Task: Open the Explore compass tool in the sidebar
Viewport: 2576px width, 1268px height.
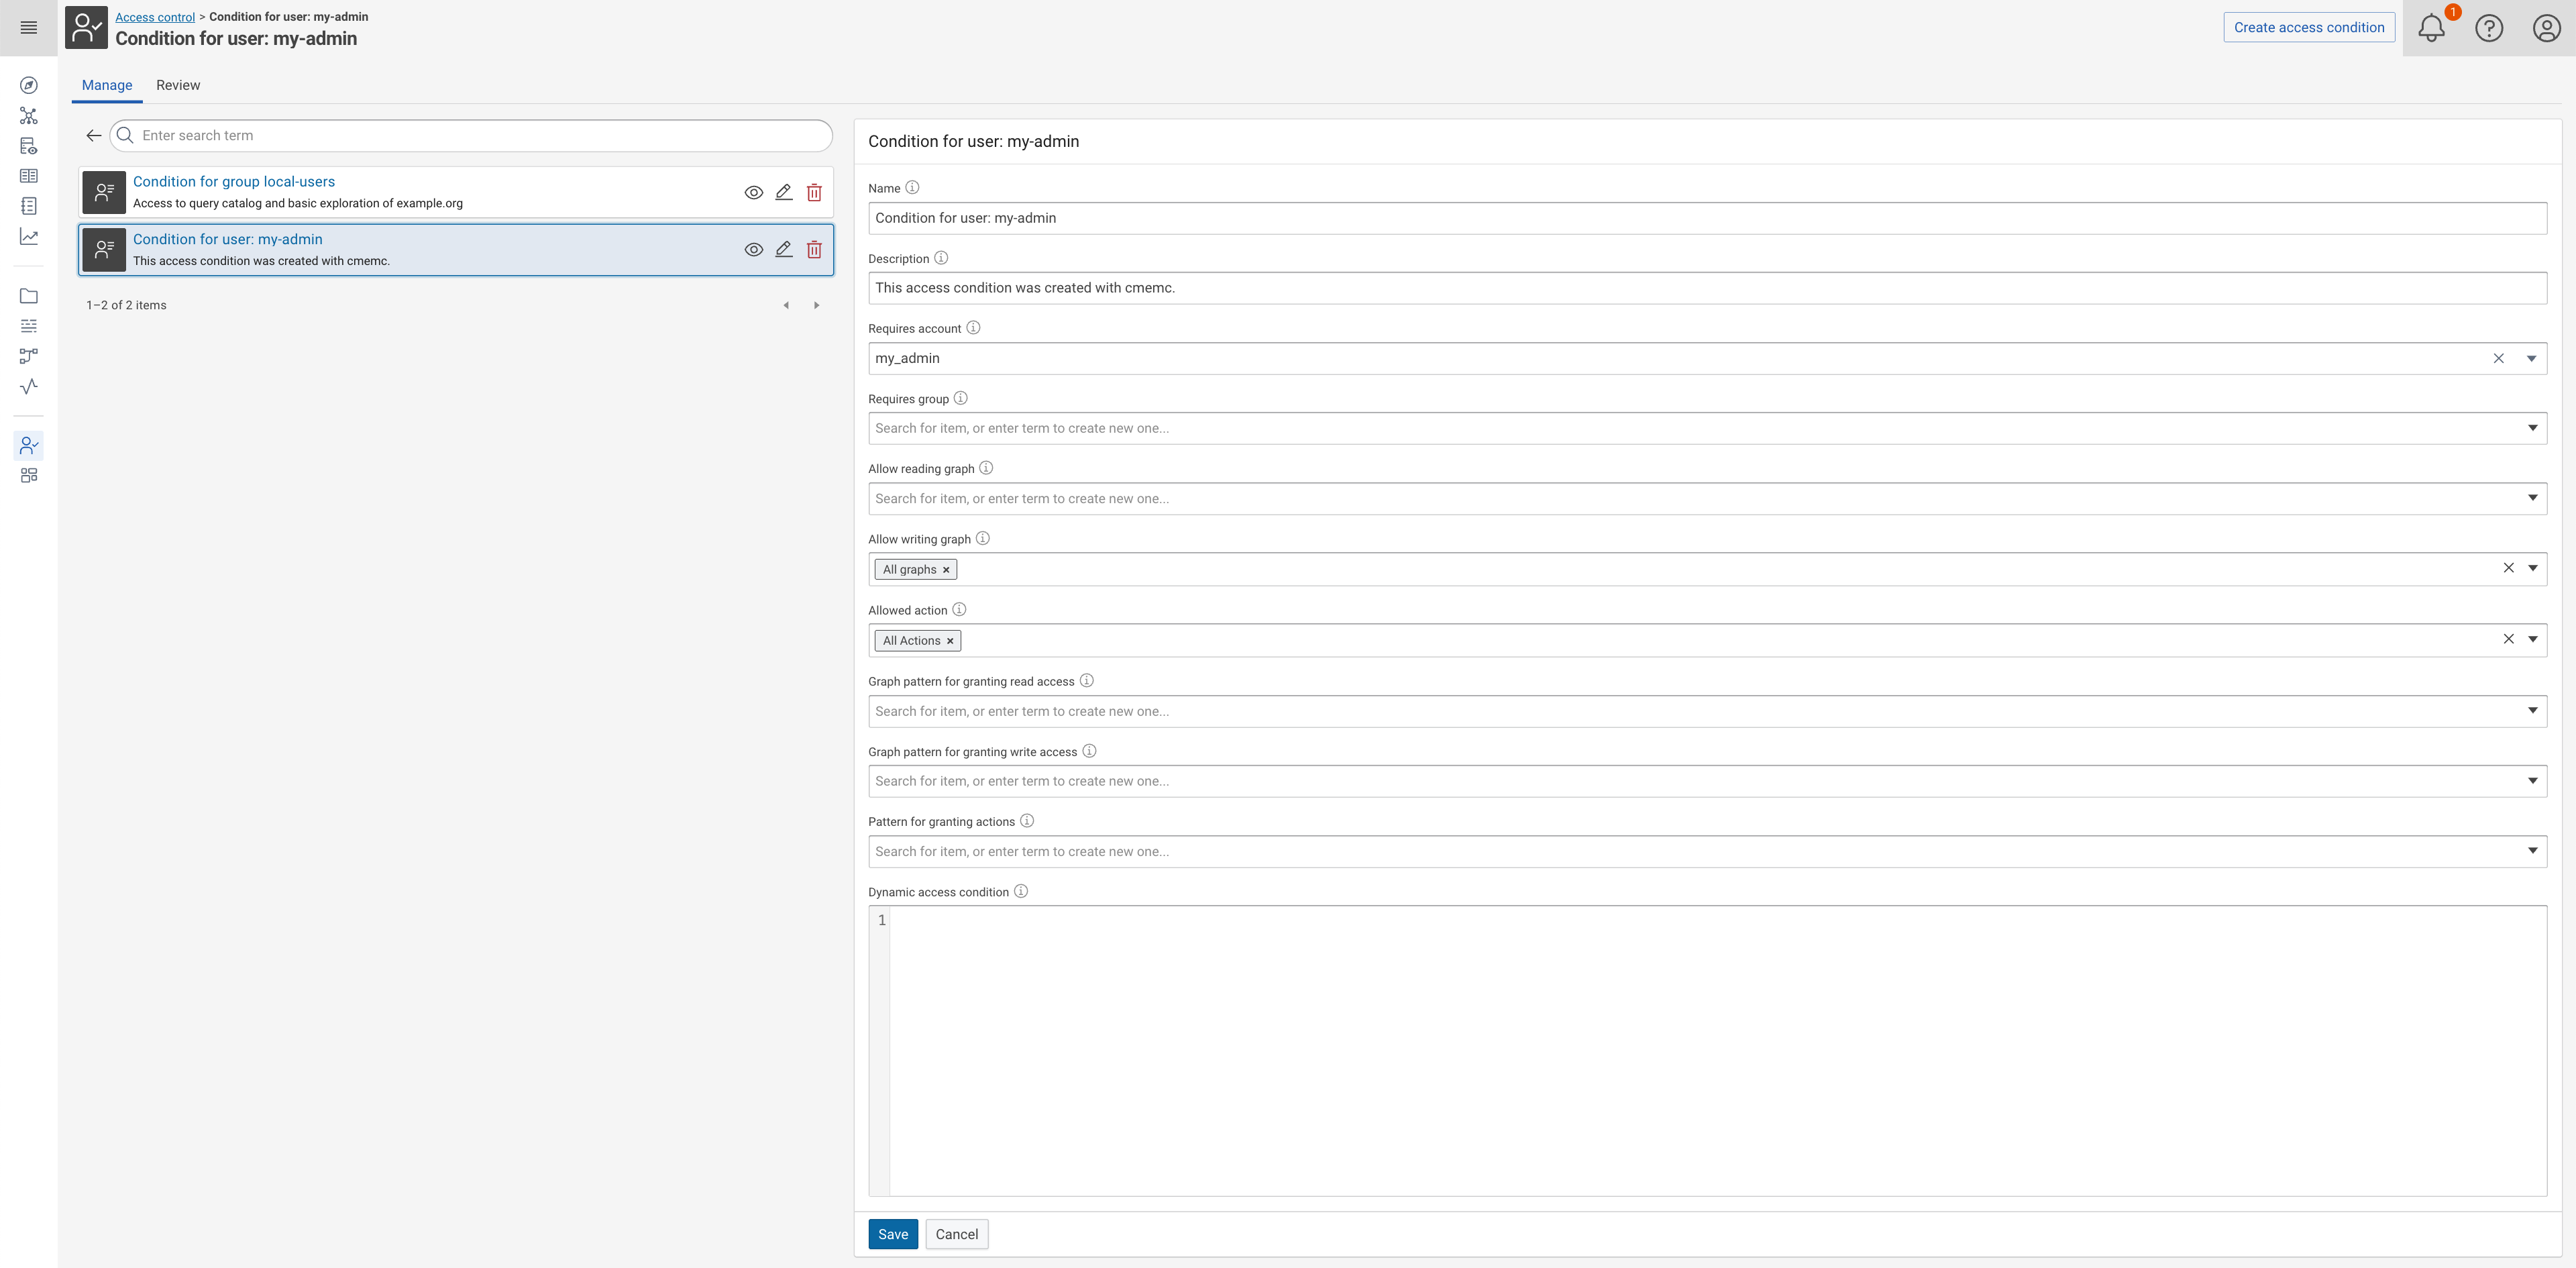Action: click(28, 85)
